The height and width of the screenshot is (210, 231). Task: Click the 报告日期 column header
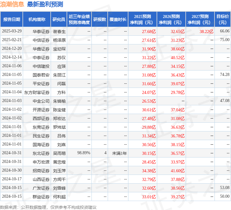coord(11,19)
